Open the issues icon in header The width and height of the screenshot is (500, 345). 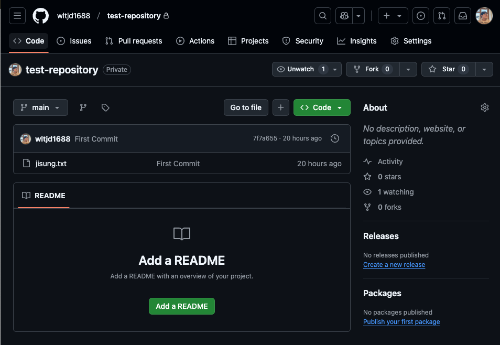[x=421, y=16]
